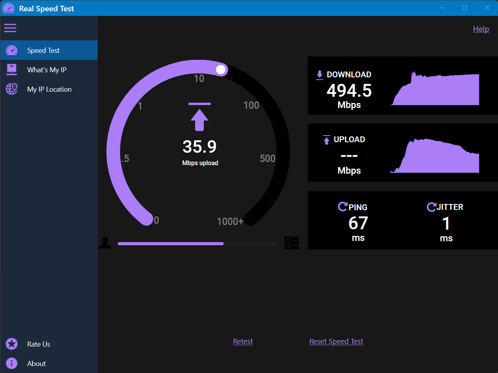The height and width of the screenshot is (373, 498).
Task: Click the upload arrow icon in UPLOAD panel
Action: pyautogui.click(x=326, y=139)
